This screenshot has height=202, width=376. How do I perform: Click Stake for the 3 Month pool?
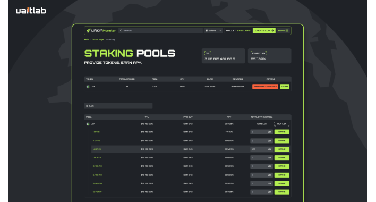click(x=282, y=166)
